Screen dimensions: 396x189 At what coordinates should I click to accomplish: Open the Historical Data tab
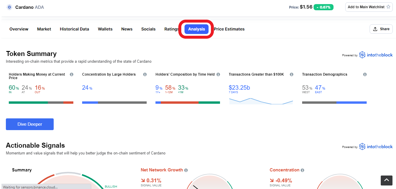point(75,29)
